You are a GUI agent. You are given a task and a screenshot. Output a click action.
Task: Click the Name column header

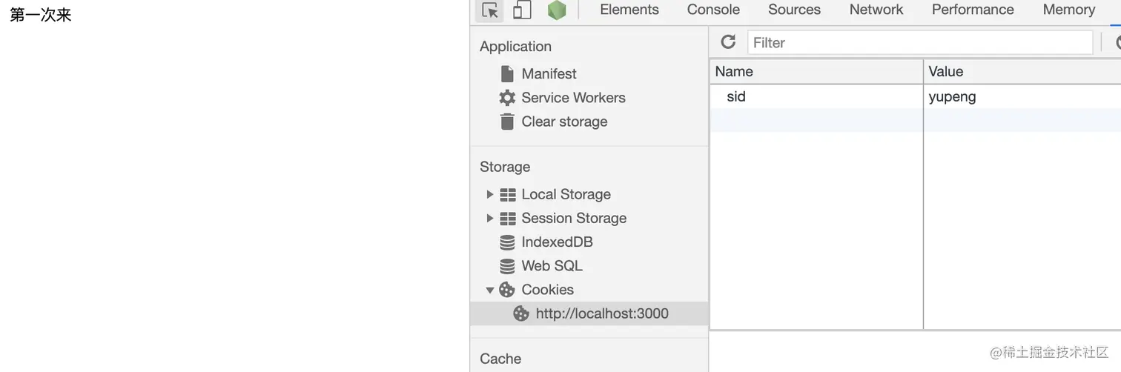tap(816, 71)
